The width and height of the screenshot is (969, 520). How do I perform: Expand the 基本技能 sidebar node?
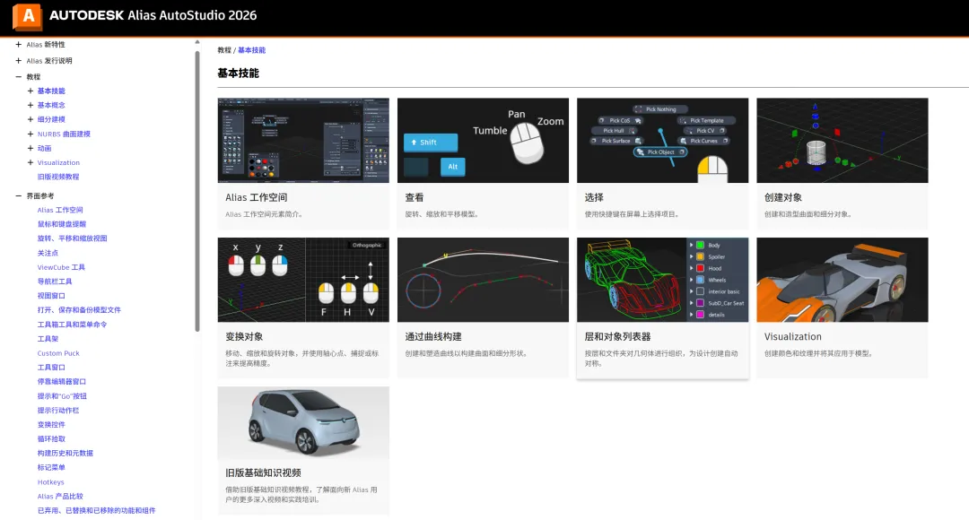(31, 91)
